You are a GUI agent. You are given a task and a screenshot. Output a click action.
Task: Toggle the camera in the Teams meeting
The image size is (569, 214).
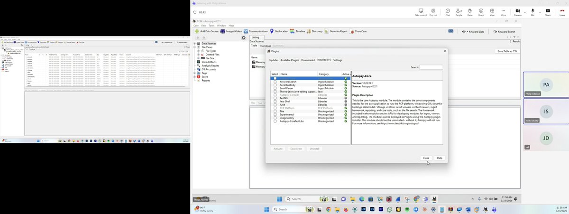tap(518, 12)
